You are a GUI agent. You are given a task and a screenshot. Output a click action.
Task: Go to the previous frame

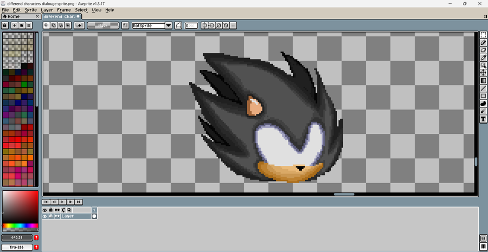click(54, 202)
